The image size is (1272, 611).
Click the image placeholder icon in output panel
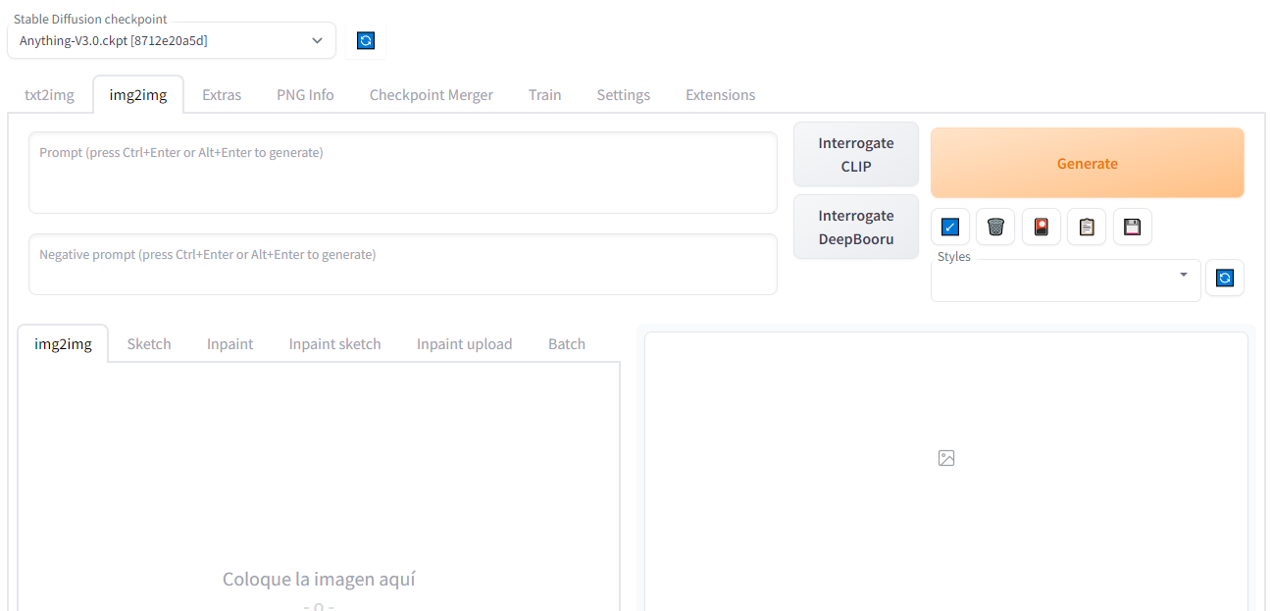pos(946,458)
